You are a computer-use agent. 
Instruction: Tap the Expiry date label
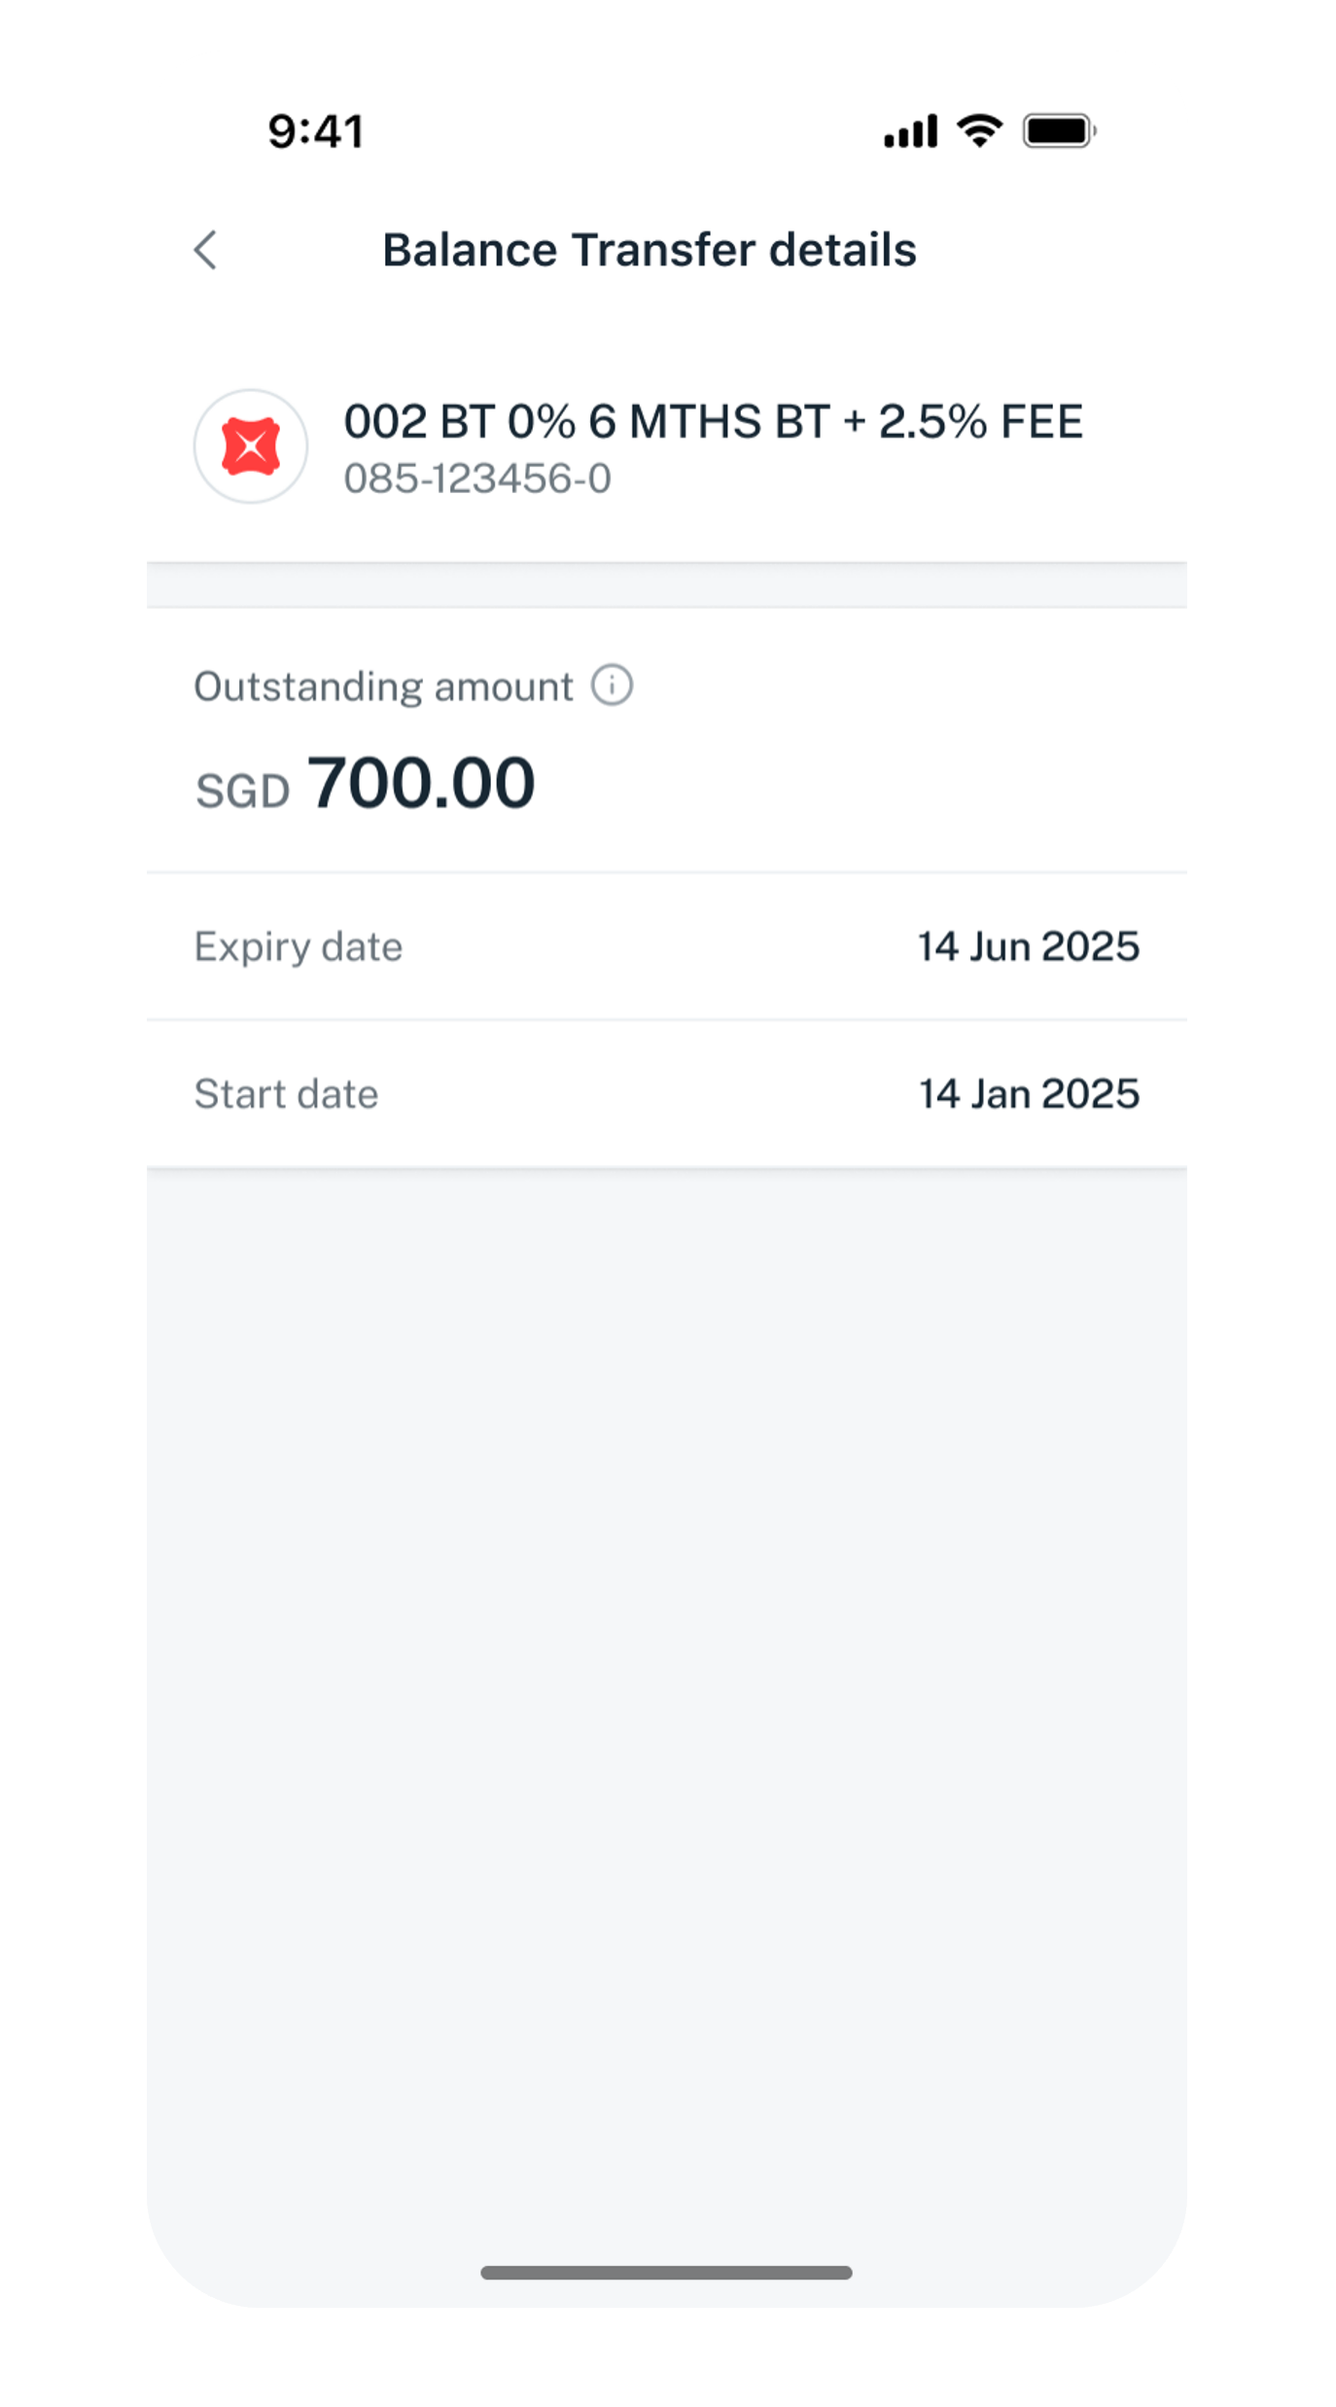tap(298, 946)
